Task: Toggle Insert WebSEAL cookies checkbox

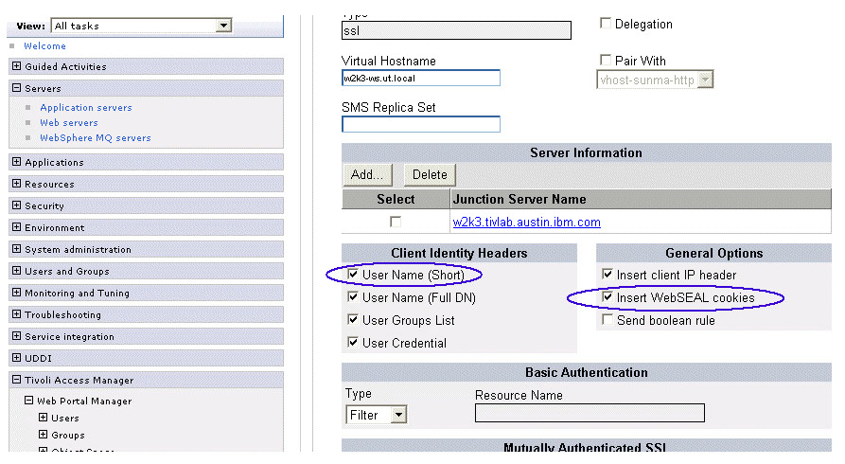Action: point(607,296)
